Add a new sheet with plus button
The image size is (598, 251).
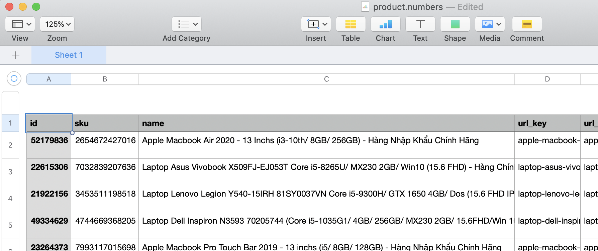[16, 55]
